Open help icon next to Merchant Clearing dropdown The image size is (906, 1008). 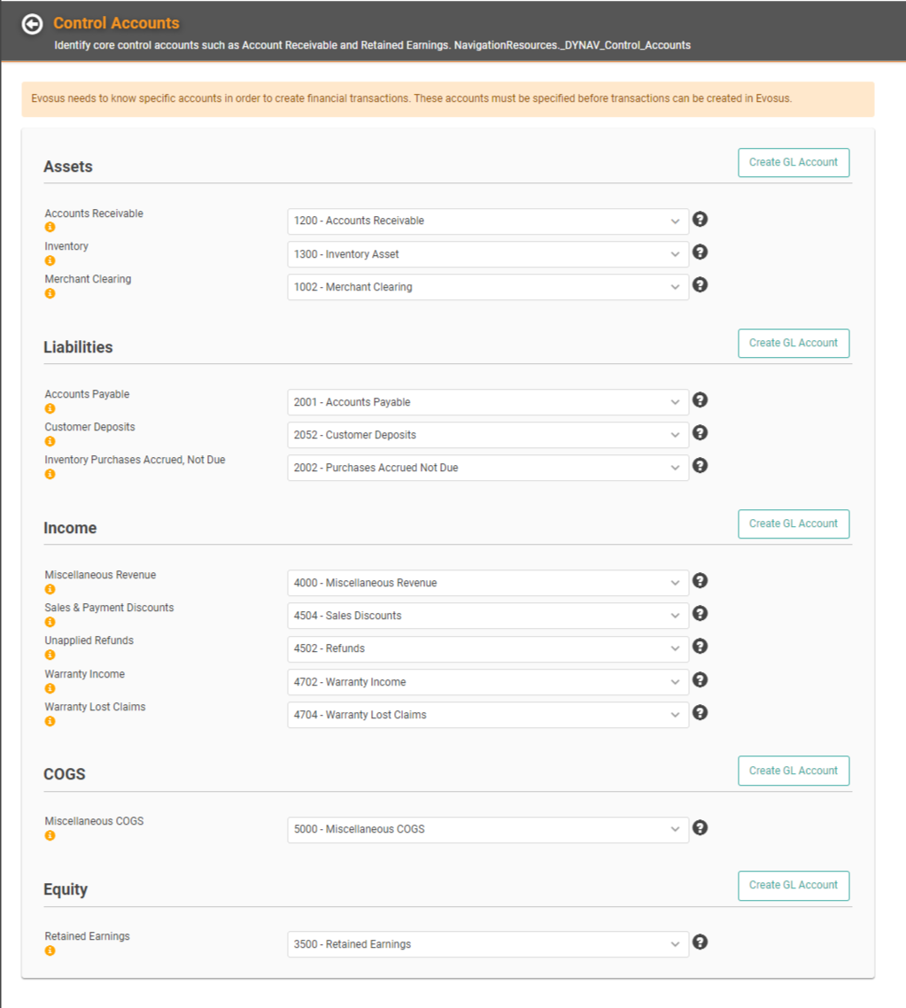point(700,285)
